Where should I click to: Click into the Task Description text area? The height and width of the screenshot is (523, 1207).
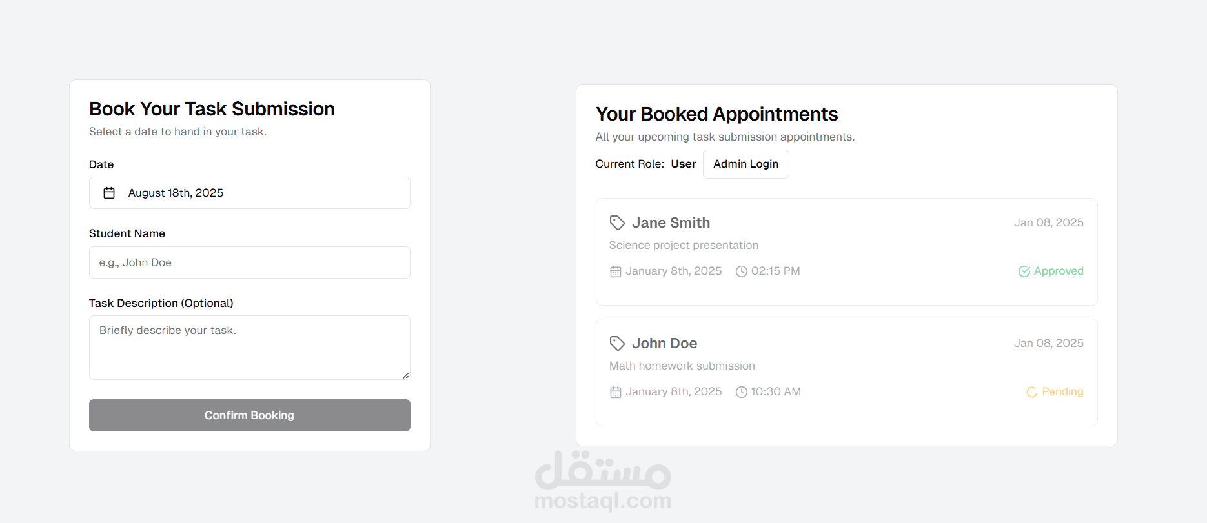pos(249,347)
